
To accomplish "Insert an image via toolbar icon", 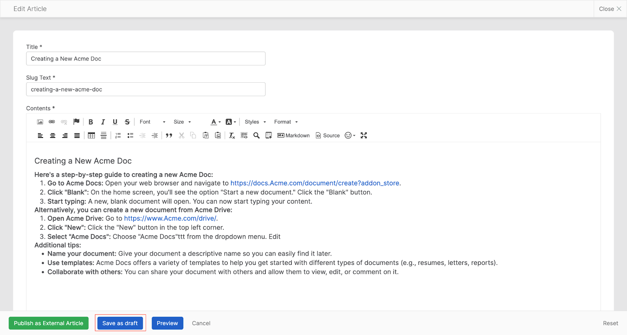I will click(40, 122).
